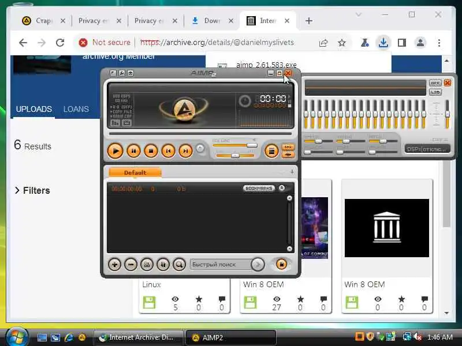Open the DSP dropdown in equalizer panel
This screenshot has width=462, height=346.
427,149
